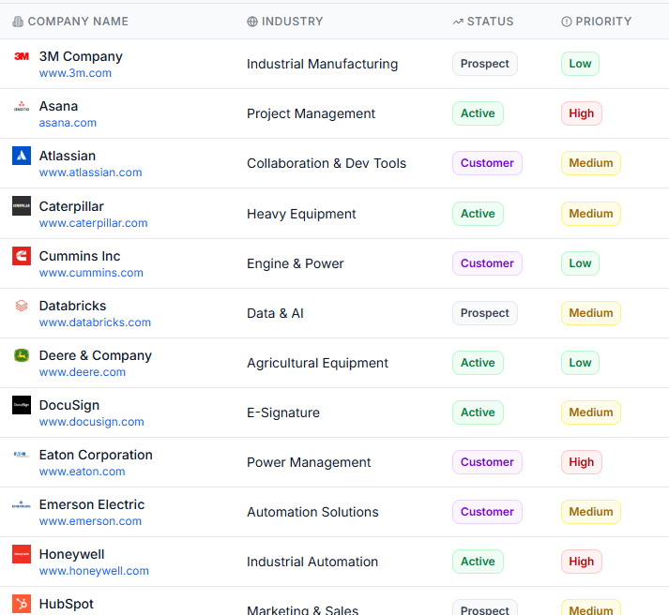Select the Industrial Manufacturing industry cell
The width and height of the screenshot is (669, 615).
[322, 64]
